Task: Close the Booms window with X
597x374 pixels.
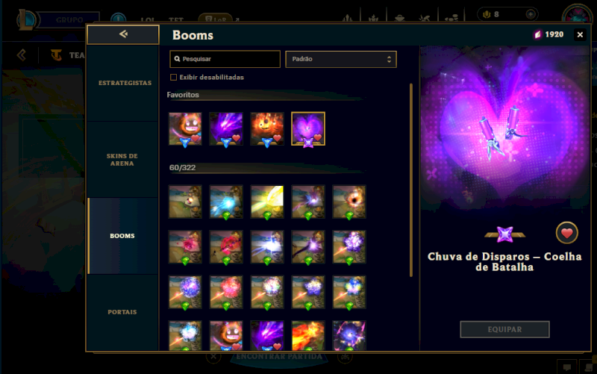Action: tap(580, 34)
